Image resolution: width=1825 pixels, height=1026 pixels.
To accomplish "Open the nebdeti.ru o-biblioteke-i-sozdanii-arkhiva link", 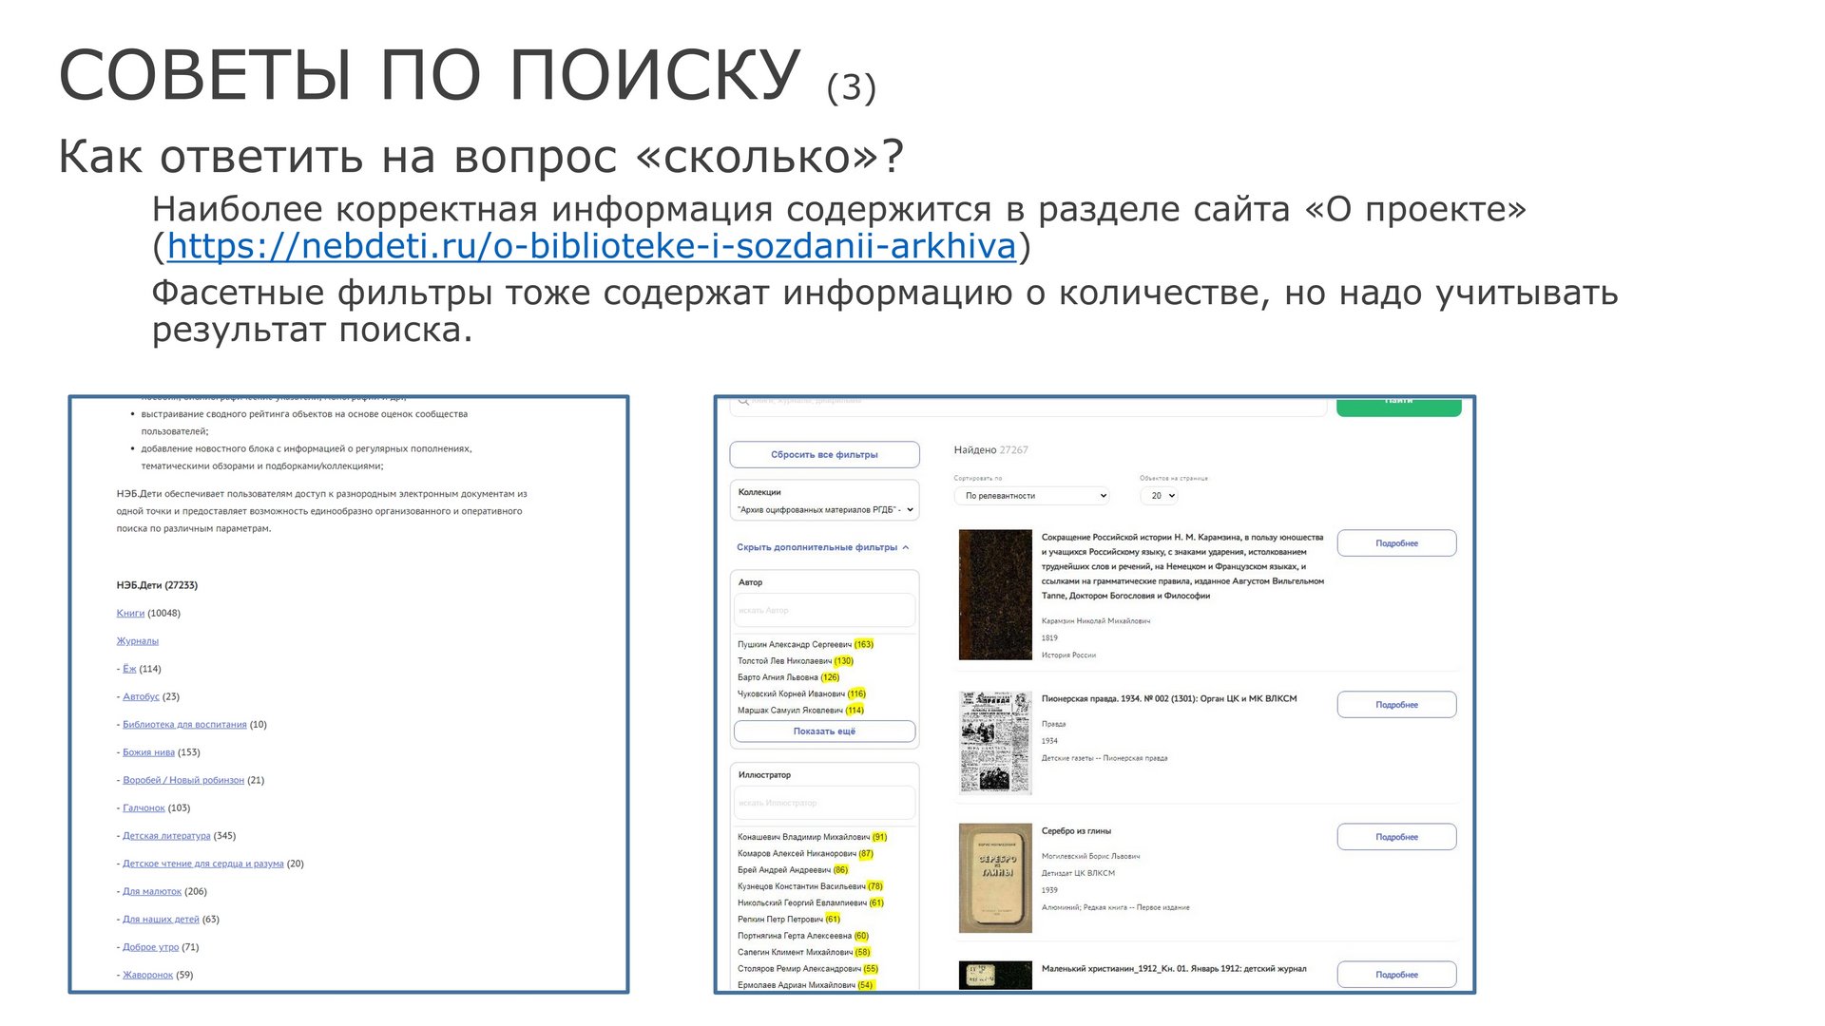I will coord(591,246).
